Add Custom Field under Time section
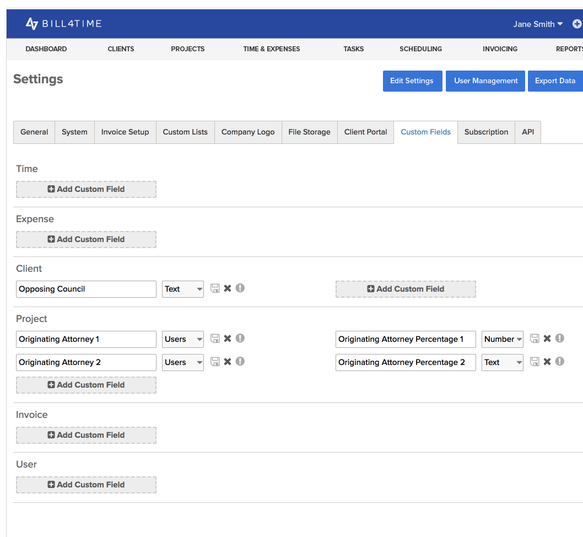 (x=86, y=189)
